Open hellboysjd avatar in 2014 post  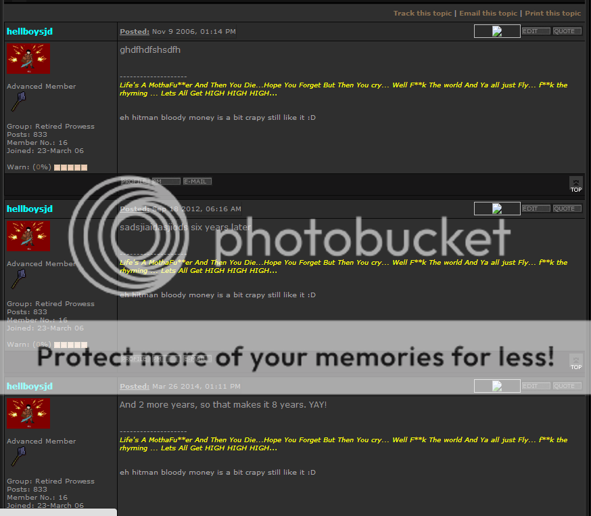coord(28,413)
